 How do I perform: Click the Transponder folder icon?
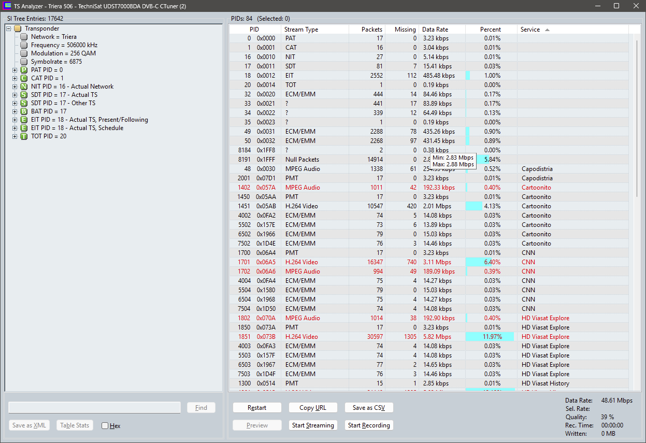click(18, 28)
